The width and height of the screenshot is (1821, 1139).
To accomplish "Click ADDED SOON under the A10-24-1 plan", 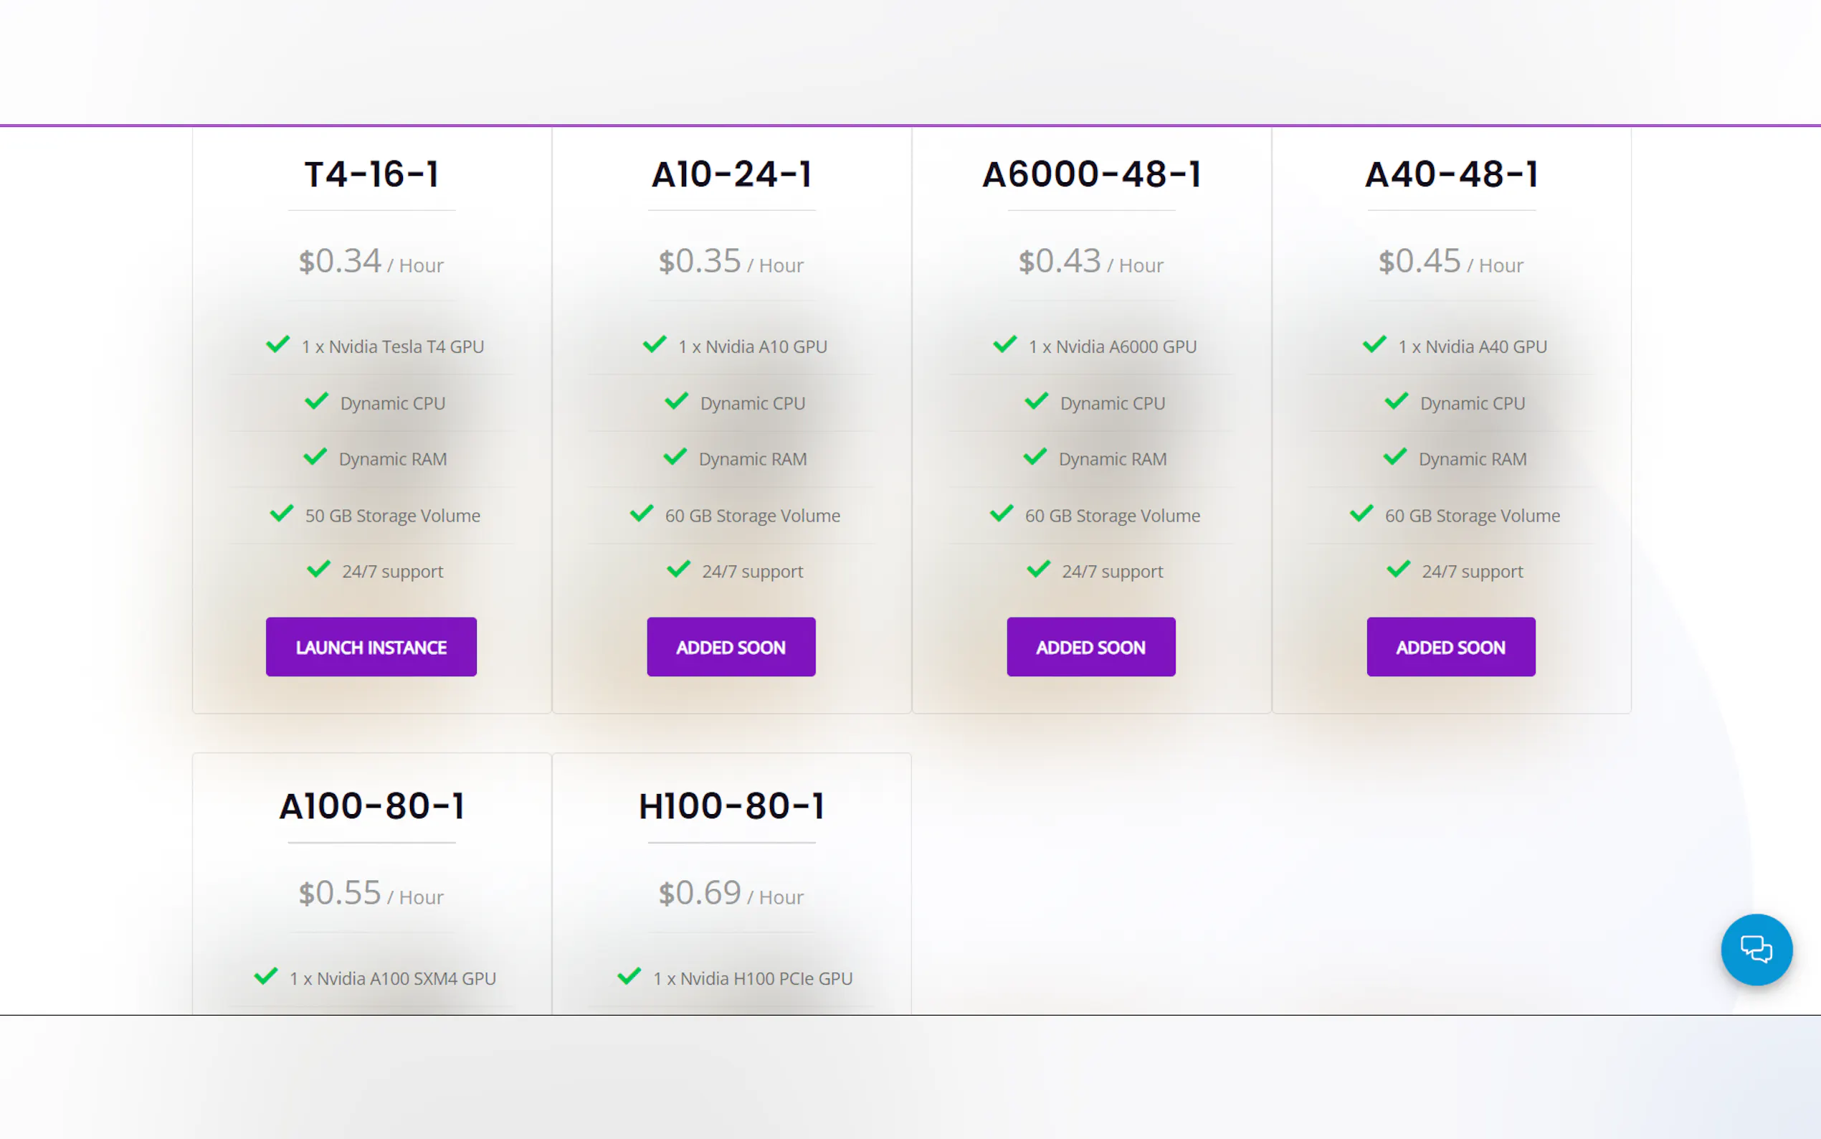I will (731, 647).
